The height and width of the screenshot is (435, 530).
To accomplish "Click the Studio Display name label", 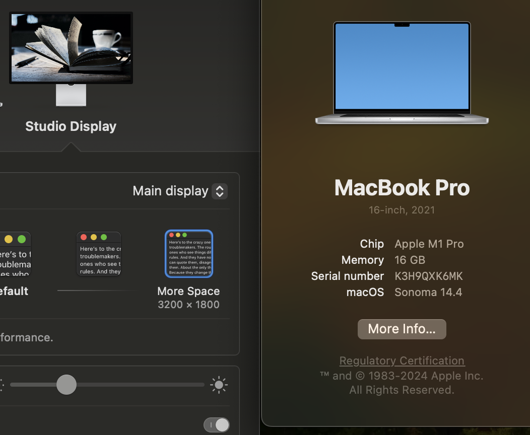I will pyautogui.click(x=71, y=126).
